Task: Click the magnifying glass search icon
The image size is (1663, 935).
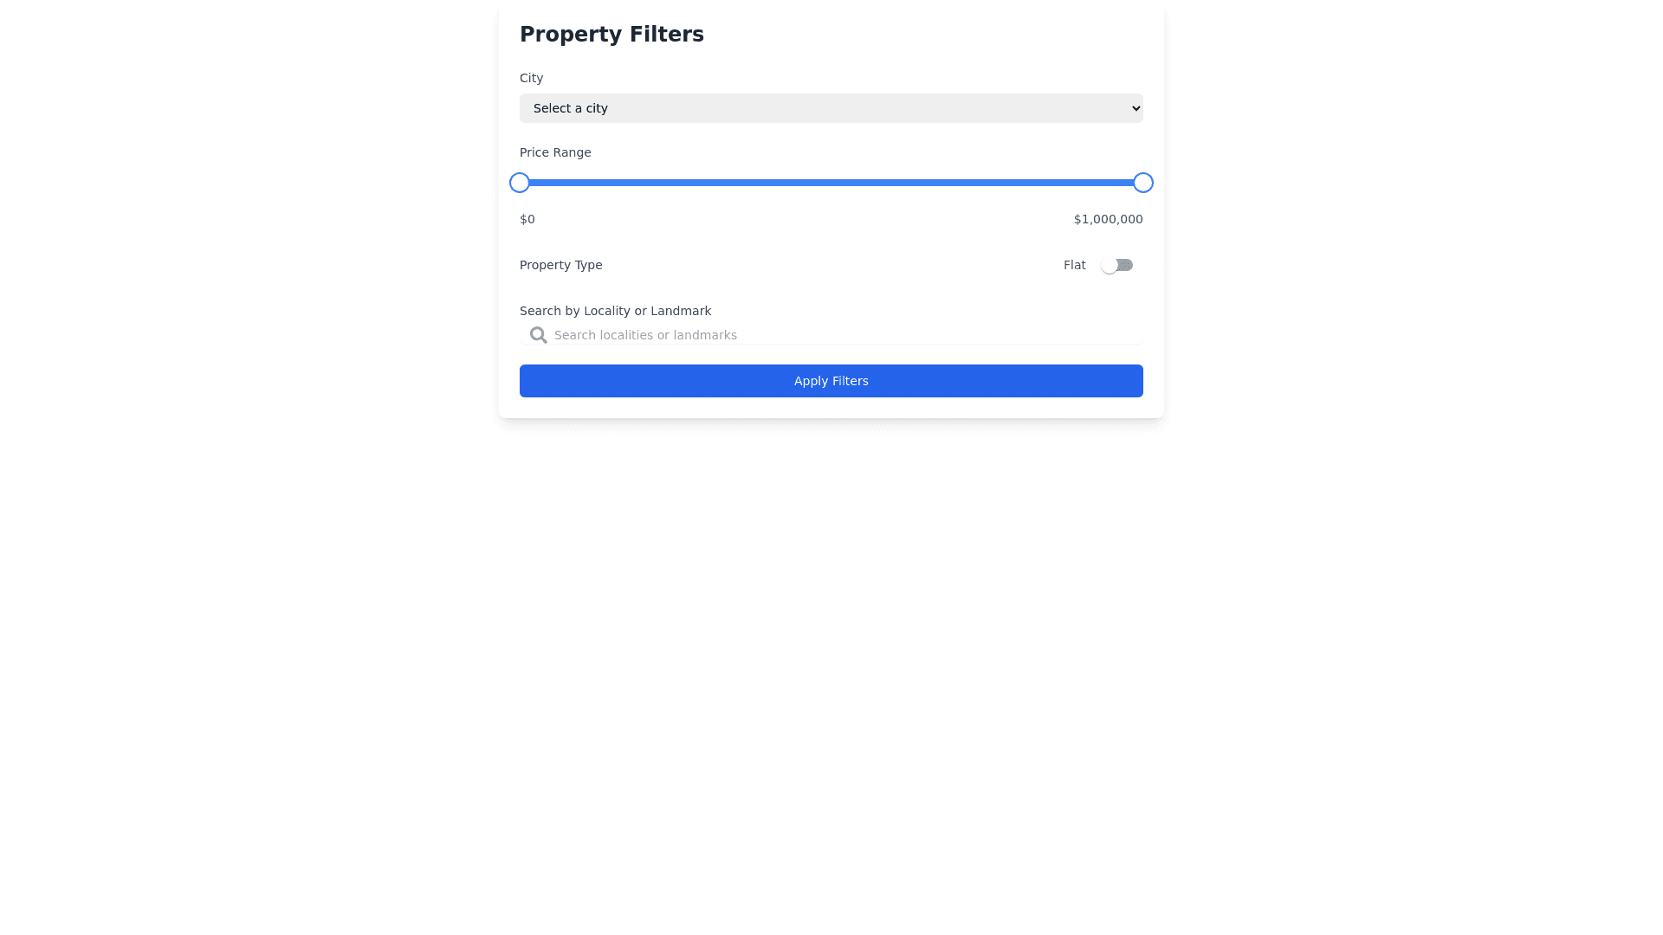Action: [x=538, y=335]
